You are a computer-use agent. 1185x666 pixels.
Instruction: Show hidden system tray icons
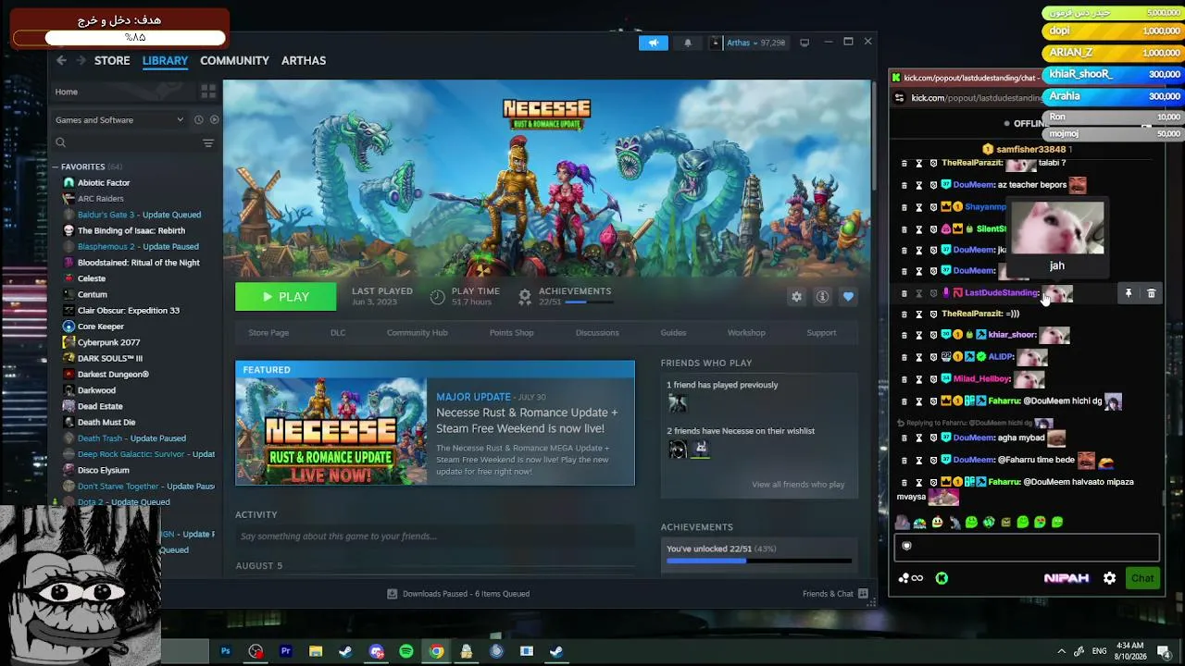click(x=1062, y=651)
